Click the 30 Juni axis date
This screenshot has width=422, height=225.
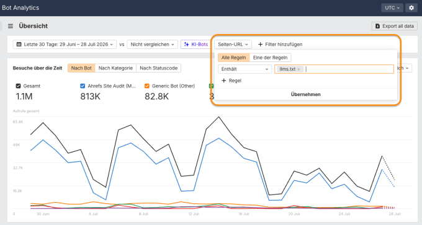(43, 214)
